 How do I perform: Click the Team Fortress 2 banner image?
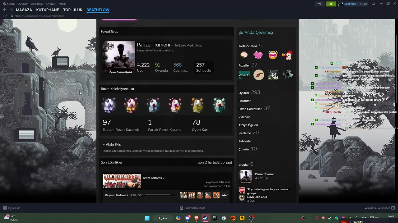(x=122, y=181)
